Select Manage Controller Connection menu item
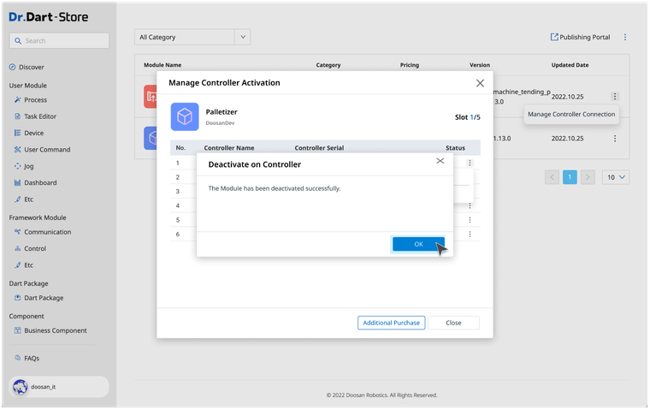650x410 pixels. 570,114
